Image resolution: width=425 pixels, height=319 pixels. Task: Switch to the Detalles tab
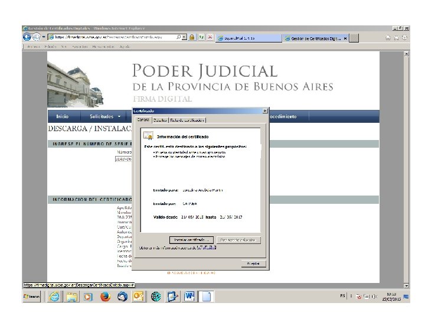point(160,120)
